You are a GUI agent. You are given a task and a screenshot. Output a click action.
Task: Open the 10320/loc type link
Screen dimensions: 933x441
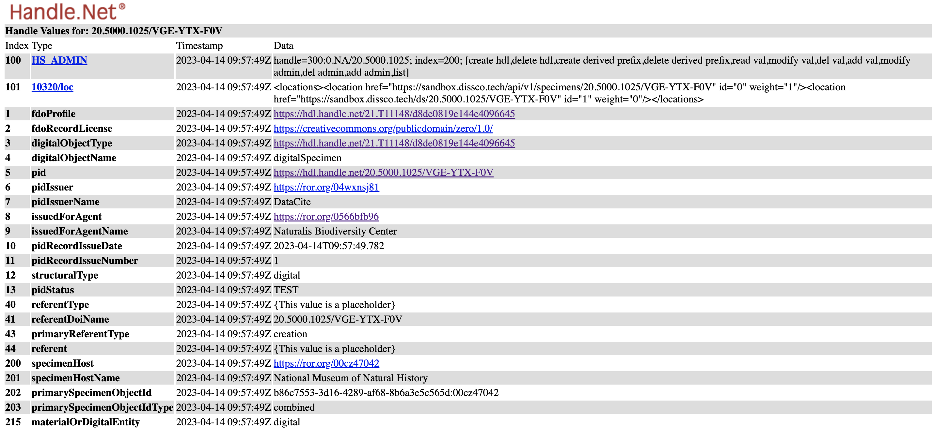pyautogui.click(x=53, y=87)
